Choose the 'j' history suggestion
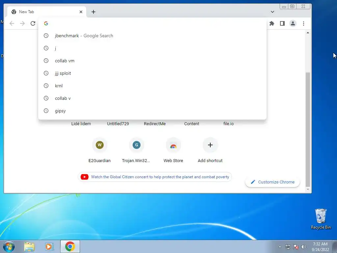The width and height of the screenshot is (337, 253). click(152, 48)
